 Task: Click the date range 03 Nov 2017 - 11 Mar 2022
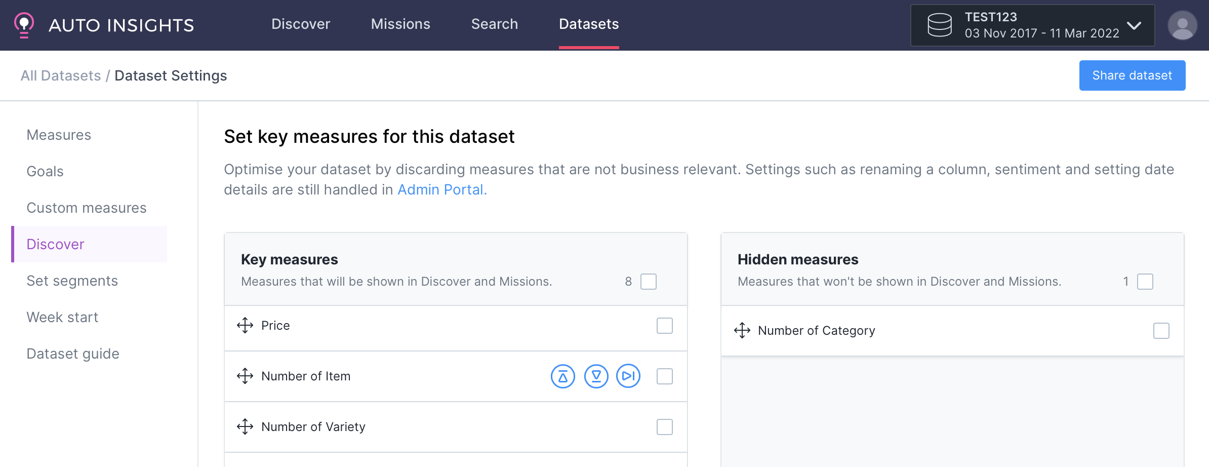coord(1042,33)
